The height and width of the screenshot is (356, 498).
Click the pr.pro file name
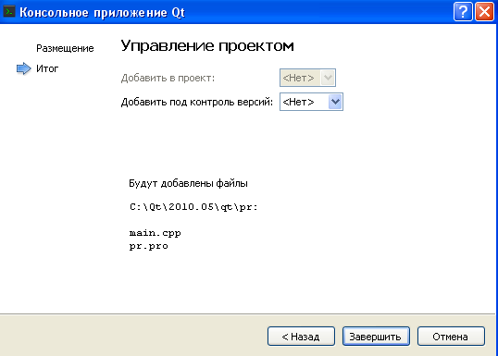point(149,246)
